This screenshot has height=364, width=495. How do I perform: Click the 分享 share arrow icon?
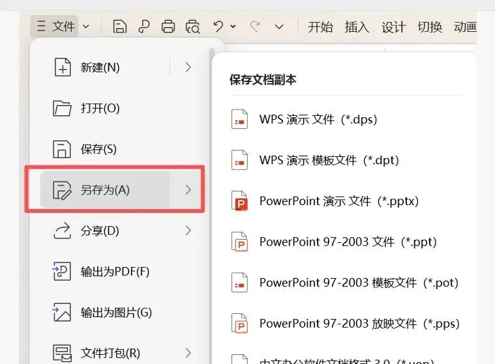62,231
